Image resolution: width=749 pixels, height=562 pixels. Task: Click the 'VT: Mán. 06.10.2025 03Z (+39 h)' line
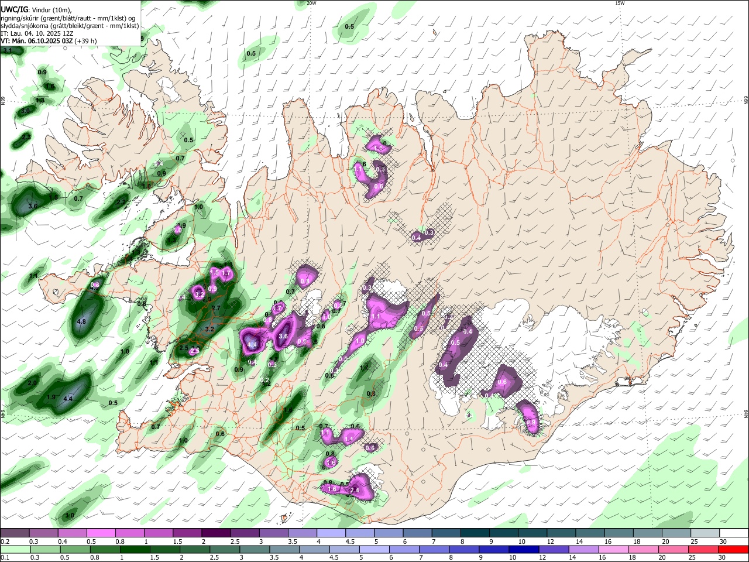click(x=49, y=41)
